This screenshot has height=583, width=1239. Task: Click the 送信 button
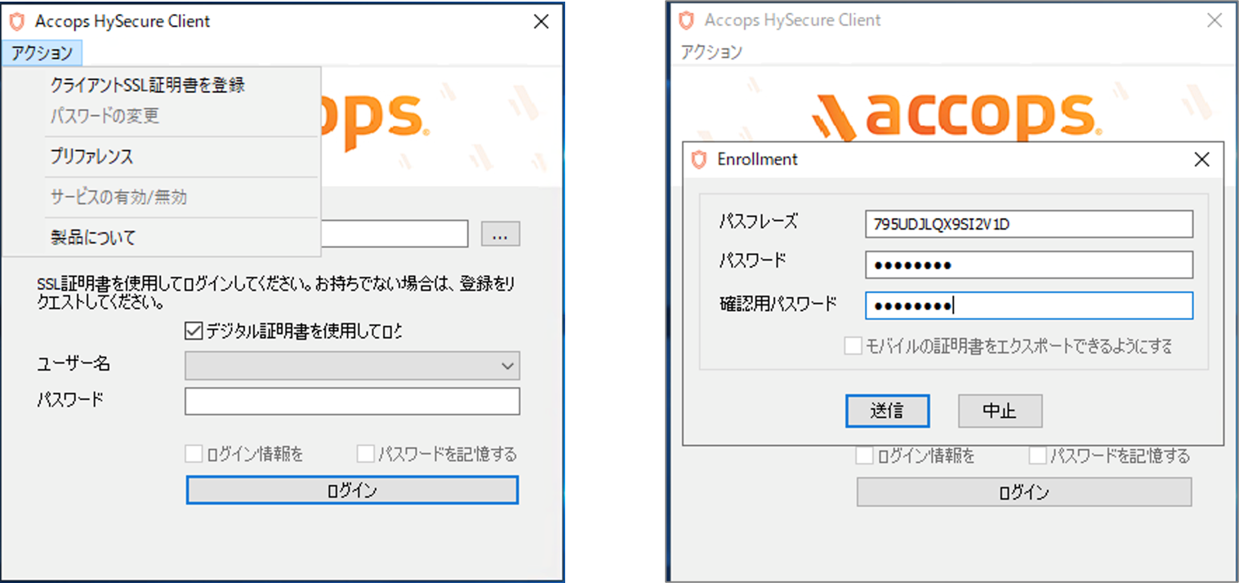887,411
